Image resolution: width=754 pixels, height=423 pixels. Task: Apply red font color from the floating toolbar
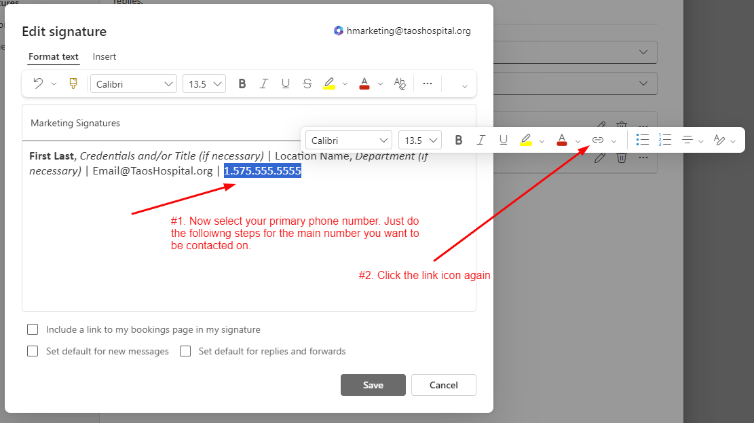point(562,140)
